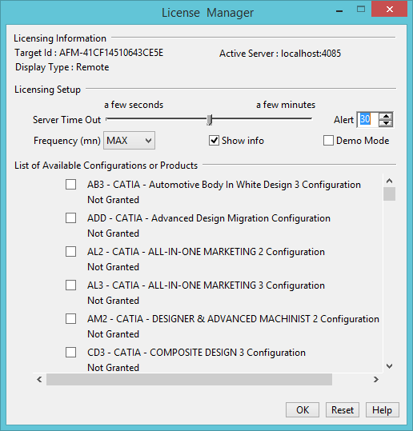Click the 'a few minutes' slider label
The image size is (413, 431).
point(286,105)
